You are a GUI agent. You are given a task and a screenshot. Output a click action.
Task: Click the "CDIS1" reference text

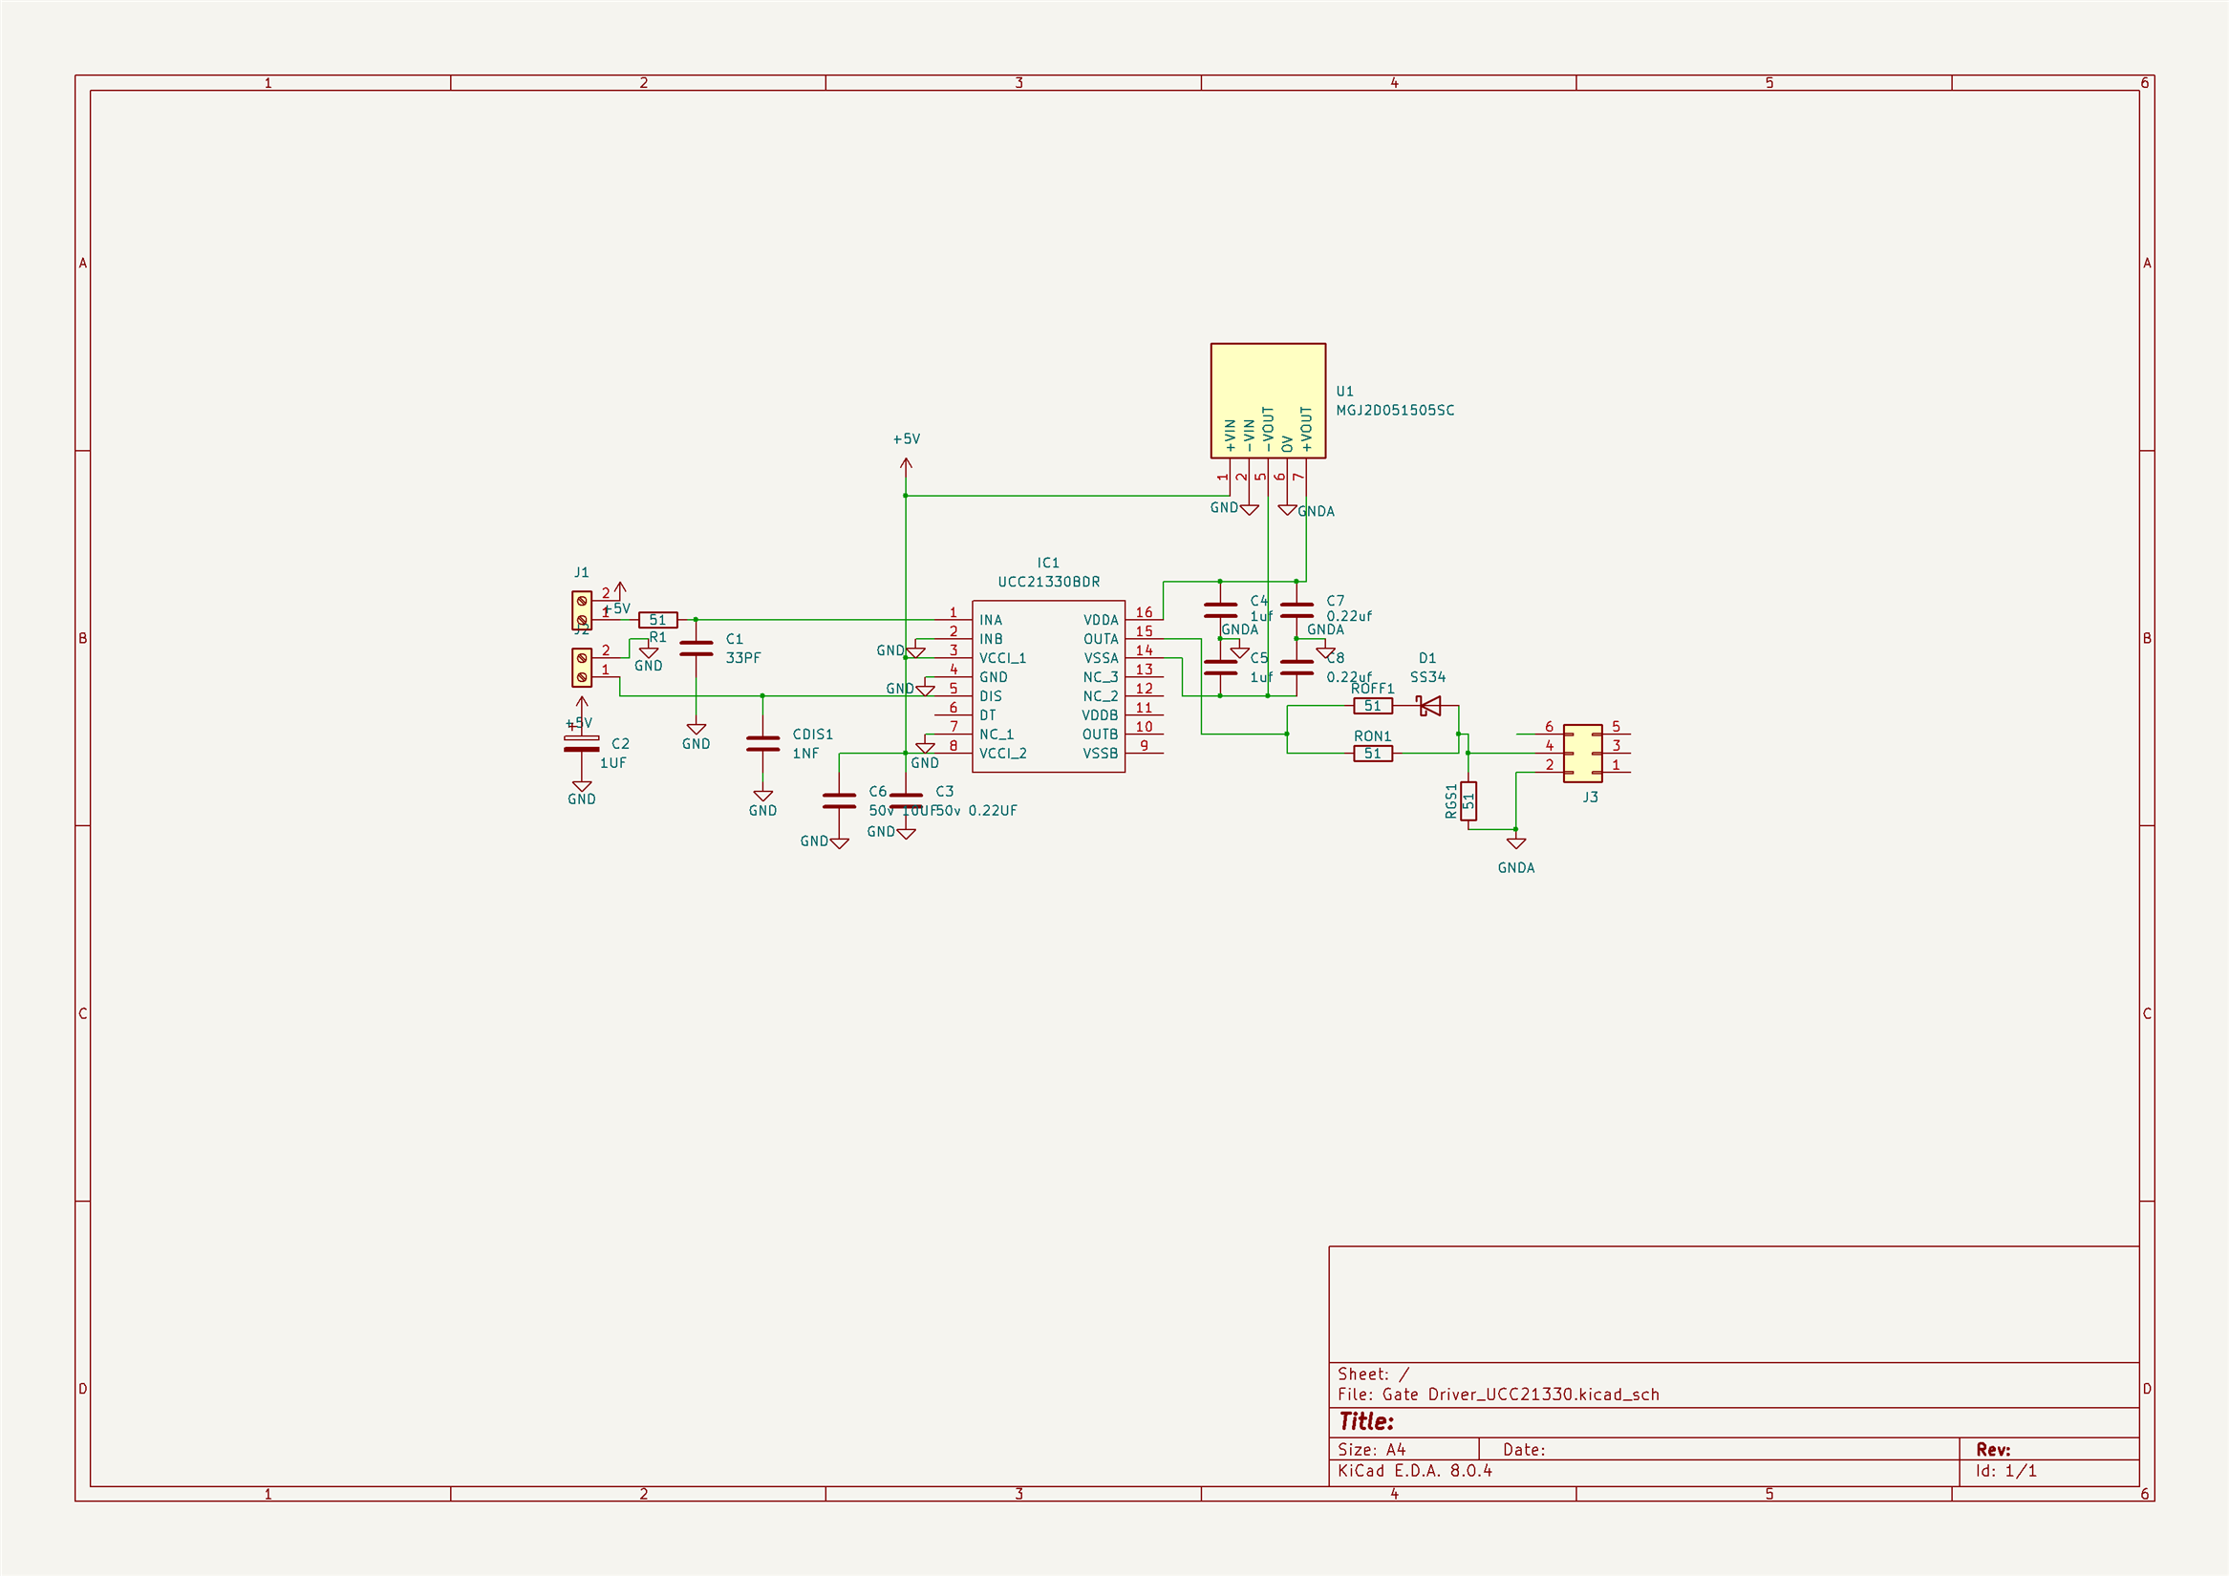click(x=812, y=735)
